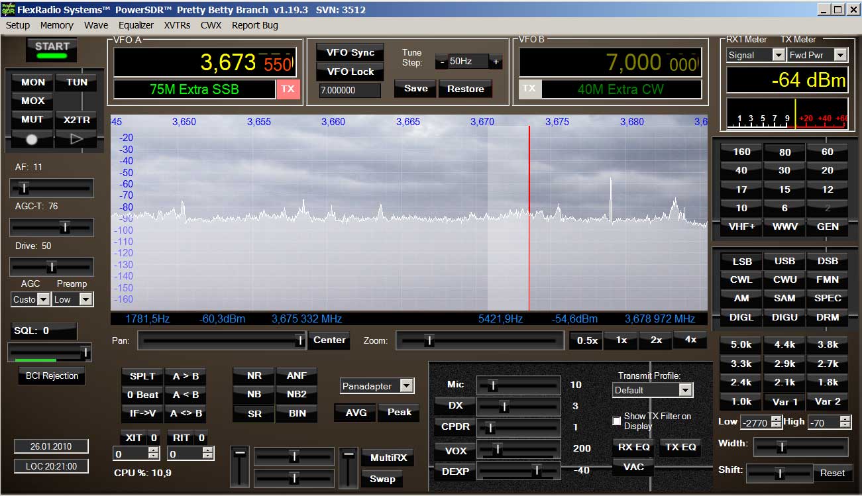Open the Panadapter display mode dropdown

pyautogui.click(x=407, y=386)
